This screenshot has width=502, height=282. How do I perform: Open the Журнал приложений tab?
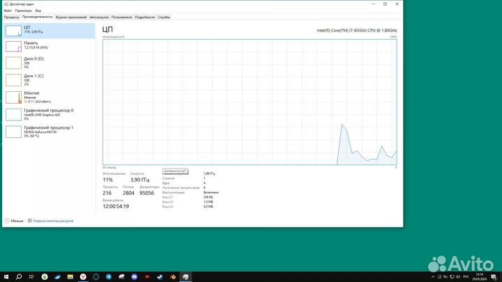click(70, 17)
